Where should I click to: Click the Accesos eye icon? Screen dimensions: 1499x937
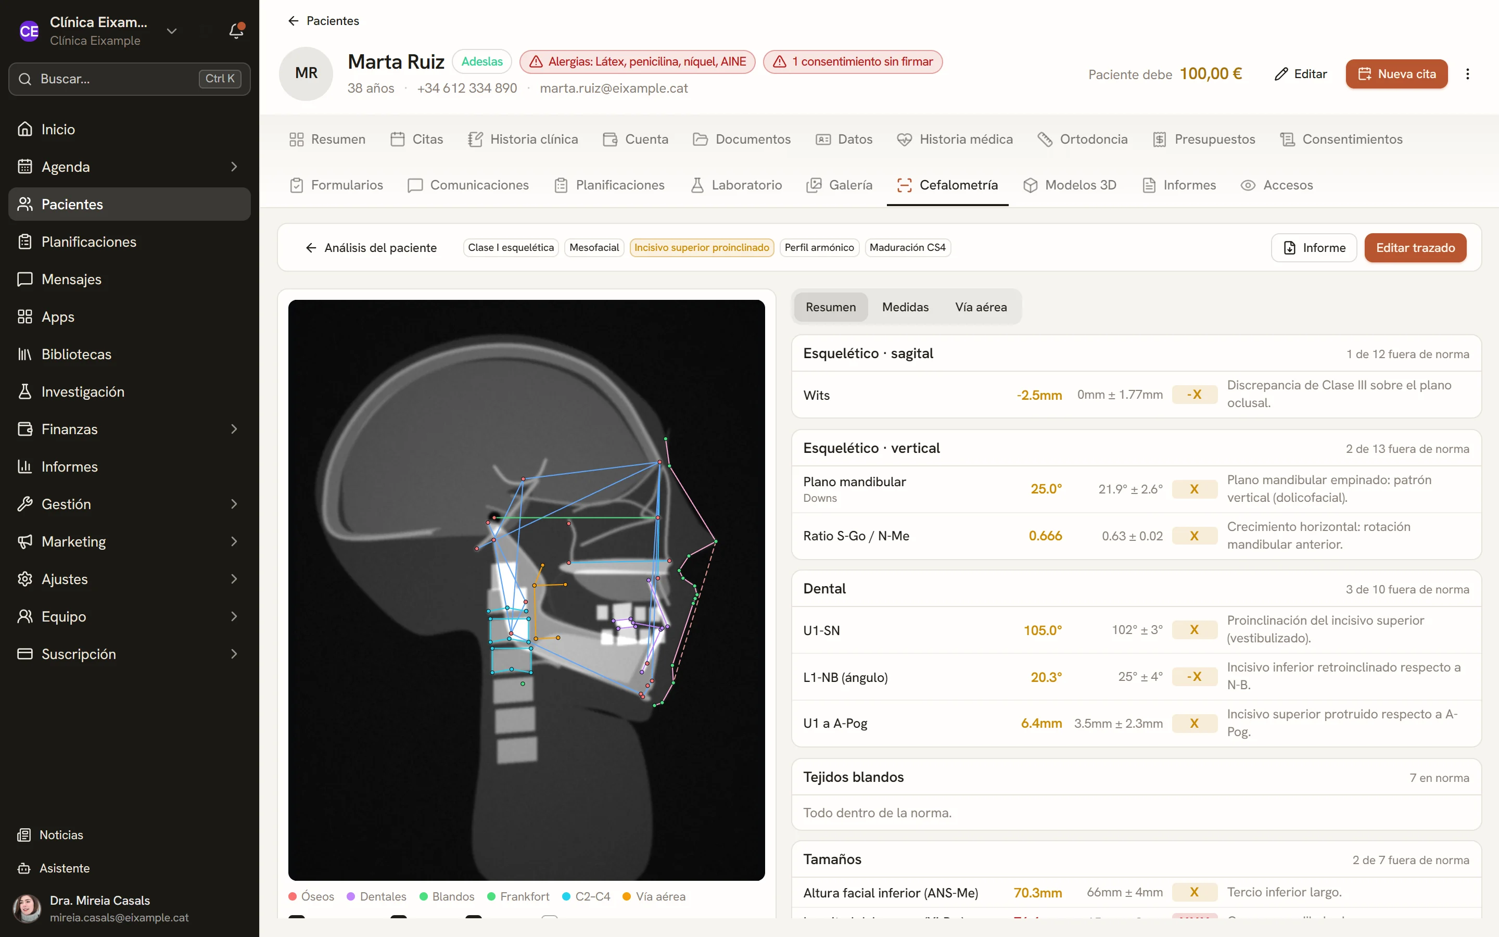(x=1248, y=185)
